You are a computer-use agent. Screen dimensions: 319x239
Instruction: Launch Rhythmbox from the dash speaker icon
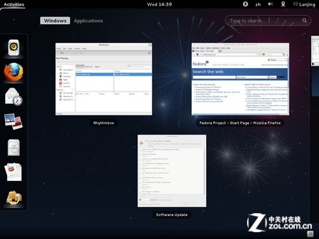click(13, 48)
